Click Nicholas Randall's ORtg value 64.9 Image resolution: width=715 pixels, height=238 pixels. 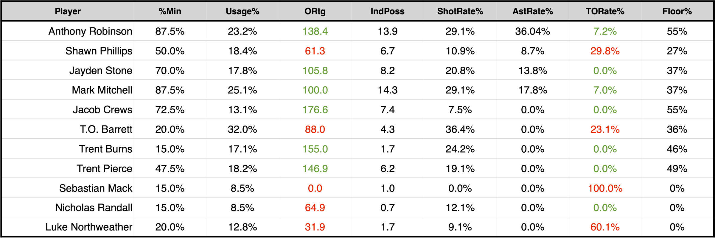pos(315,208)
